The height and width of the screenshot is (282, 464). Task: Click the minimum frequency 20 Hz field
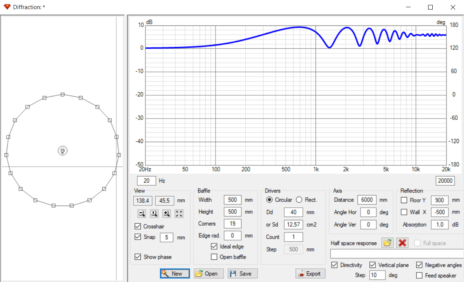tap(147, 181)
